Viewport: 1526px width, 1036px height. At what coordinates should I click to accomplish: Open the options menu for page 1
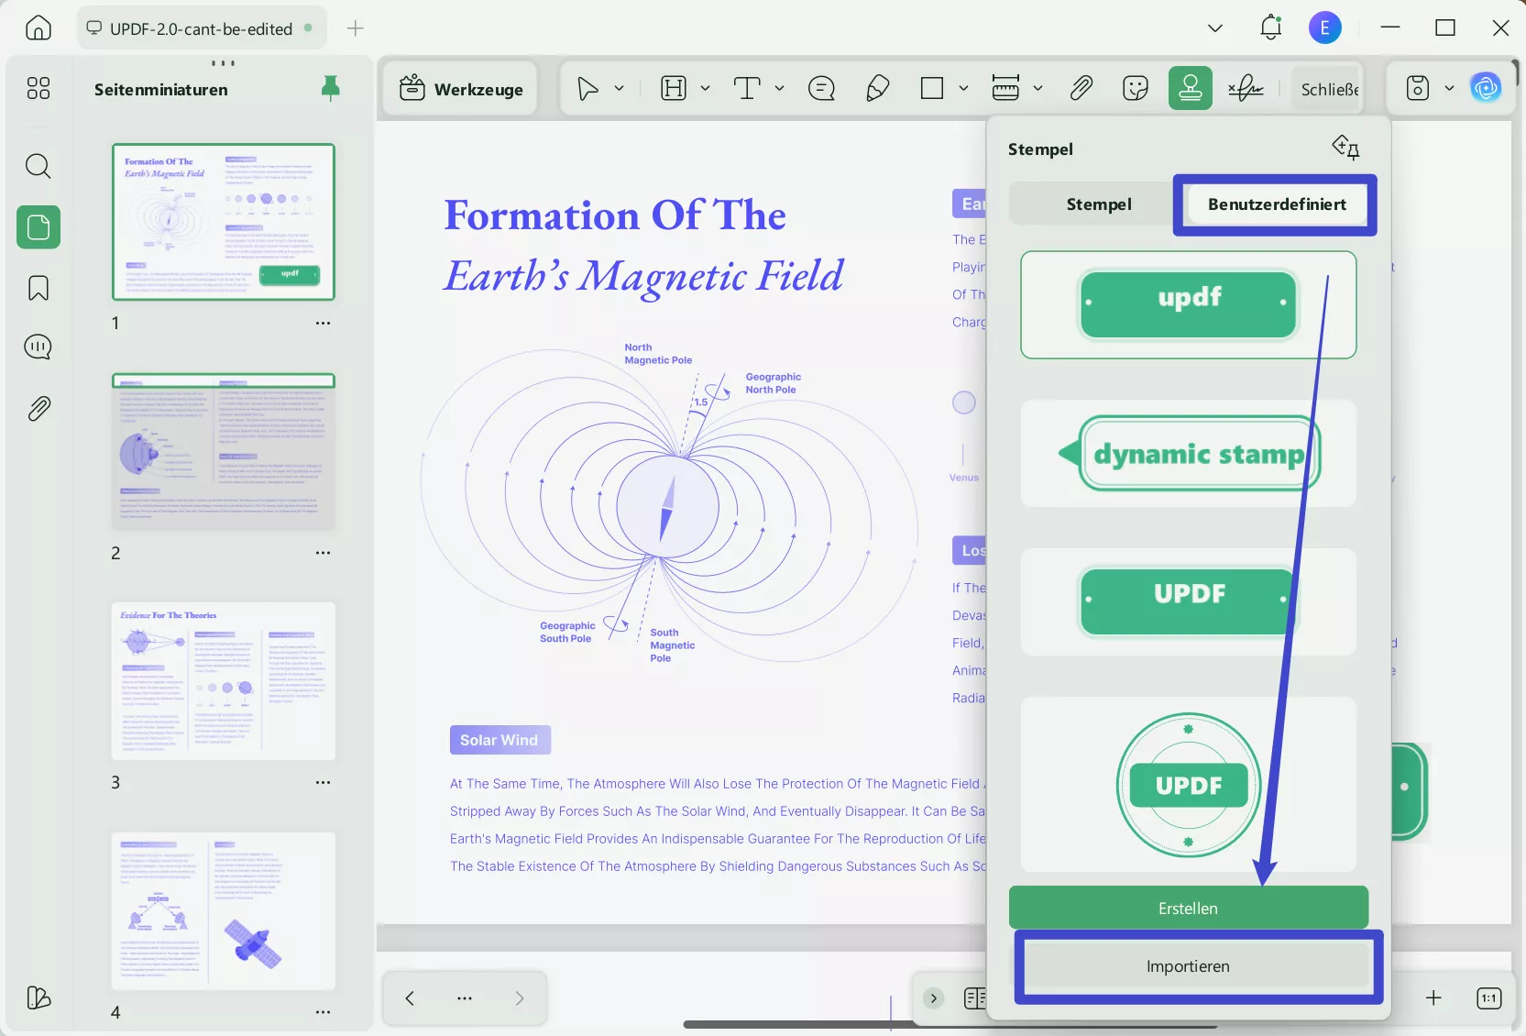pyautogui.click(x=323, y=324)
